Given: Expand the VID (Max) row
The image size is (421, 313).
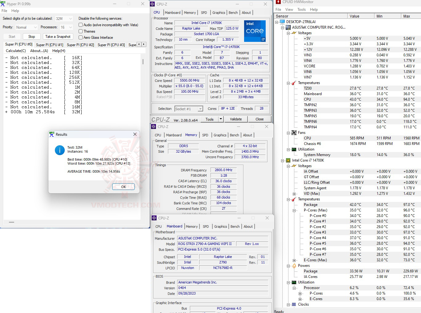Looking at the screenshot, I should point(294,194).
